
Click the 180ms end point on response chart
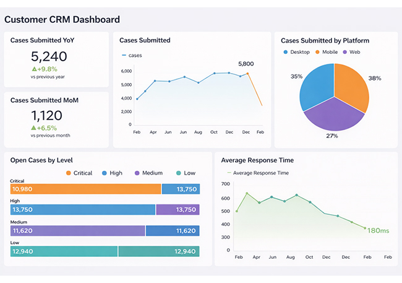(x=365, y=228)
